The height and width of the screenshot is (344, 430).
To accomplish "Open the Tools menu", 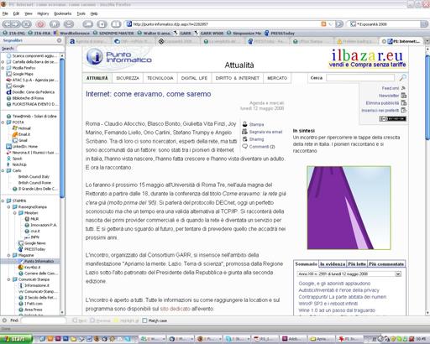I will (x=81, y=13).
